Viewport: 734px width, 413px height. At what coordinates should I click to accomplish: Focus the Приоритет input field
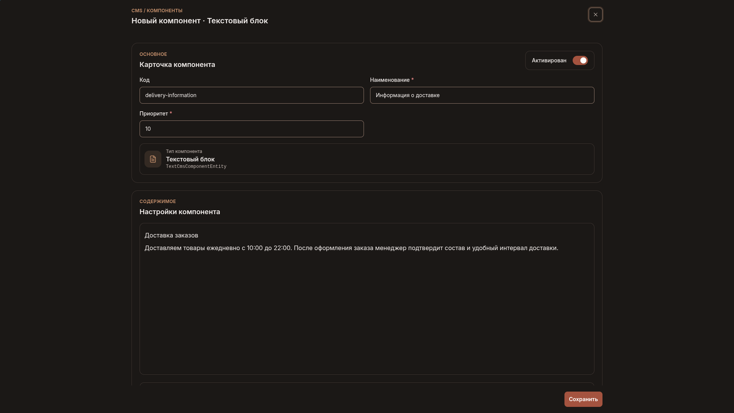[x=252, y=128]
